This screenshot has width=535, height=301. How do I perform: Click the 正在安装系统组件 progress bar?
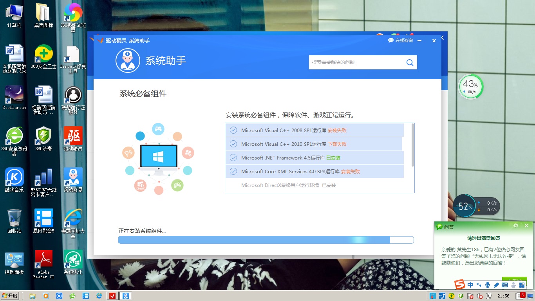pos(266,240)
